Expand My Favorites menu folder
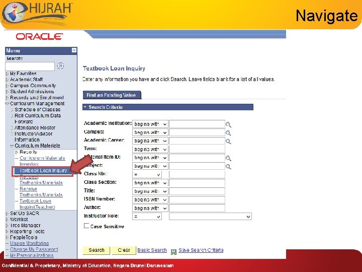Viewport: 362px width, 272px height. click(x=7, y=74)
